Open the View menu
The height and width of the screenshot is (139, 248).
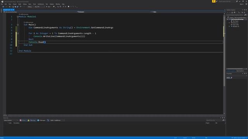click(x=10, y=4)
